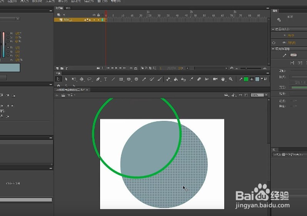Screen dimensions: 307x216
Task: Click the new folder icon in timeline
Action: click(x=62, y=68)
